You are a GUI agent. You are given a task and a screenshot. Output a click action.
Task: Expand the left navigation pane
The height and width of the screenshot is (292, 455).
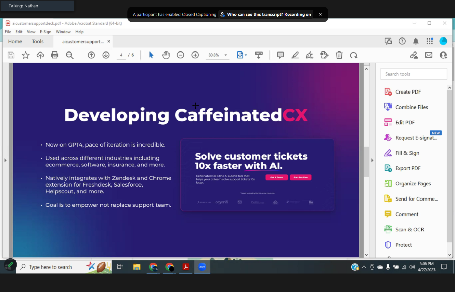point(5,160)
